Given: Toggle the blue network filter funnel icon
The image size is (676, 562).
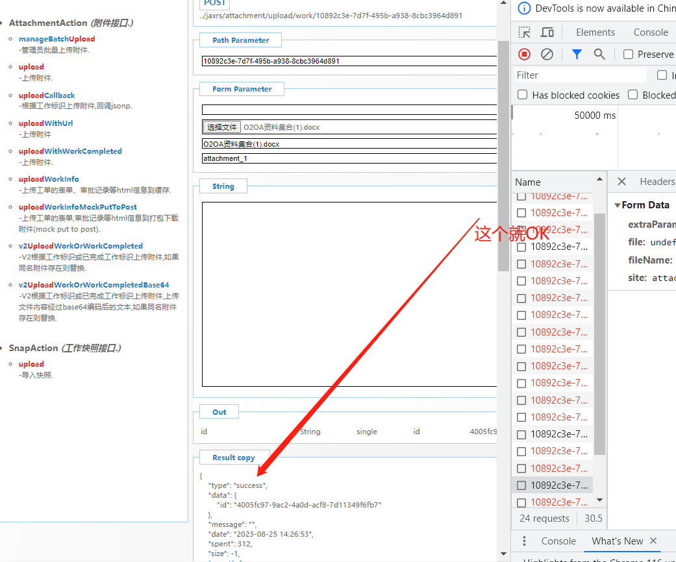Looking at the screenshot, I should click(x=577, y=55).
